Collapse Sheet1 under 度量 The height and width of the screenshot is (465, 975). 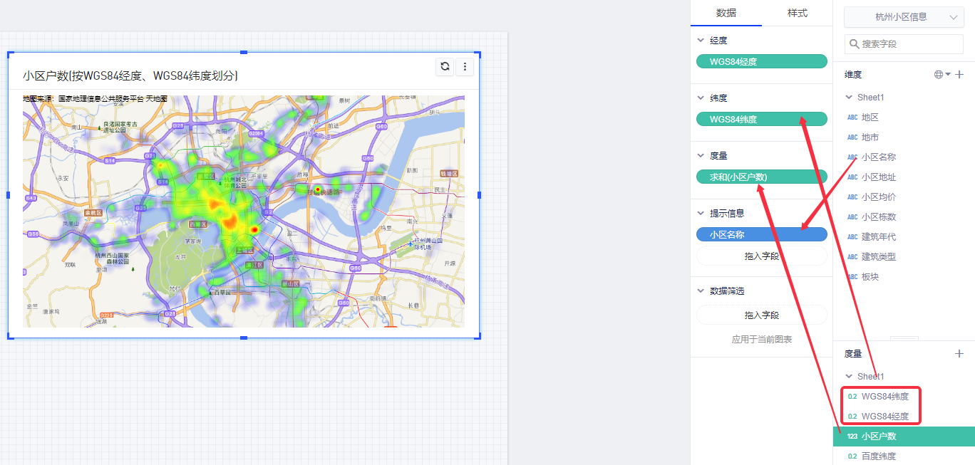[x=848, y=377]
